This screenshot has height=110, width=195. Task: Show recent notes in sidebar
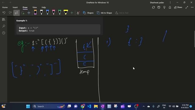coord(4,33)
